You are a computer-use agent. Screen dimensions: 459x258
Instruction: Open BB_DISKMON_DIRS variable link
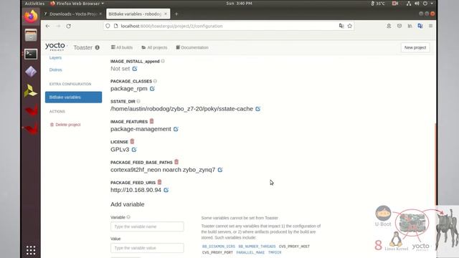(219, 247)
